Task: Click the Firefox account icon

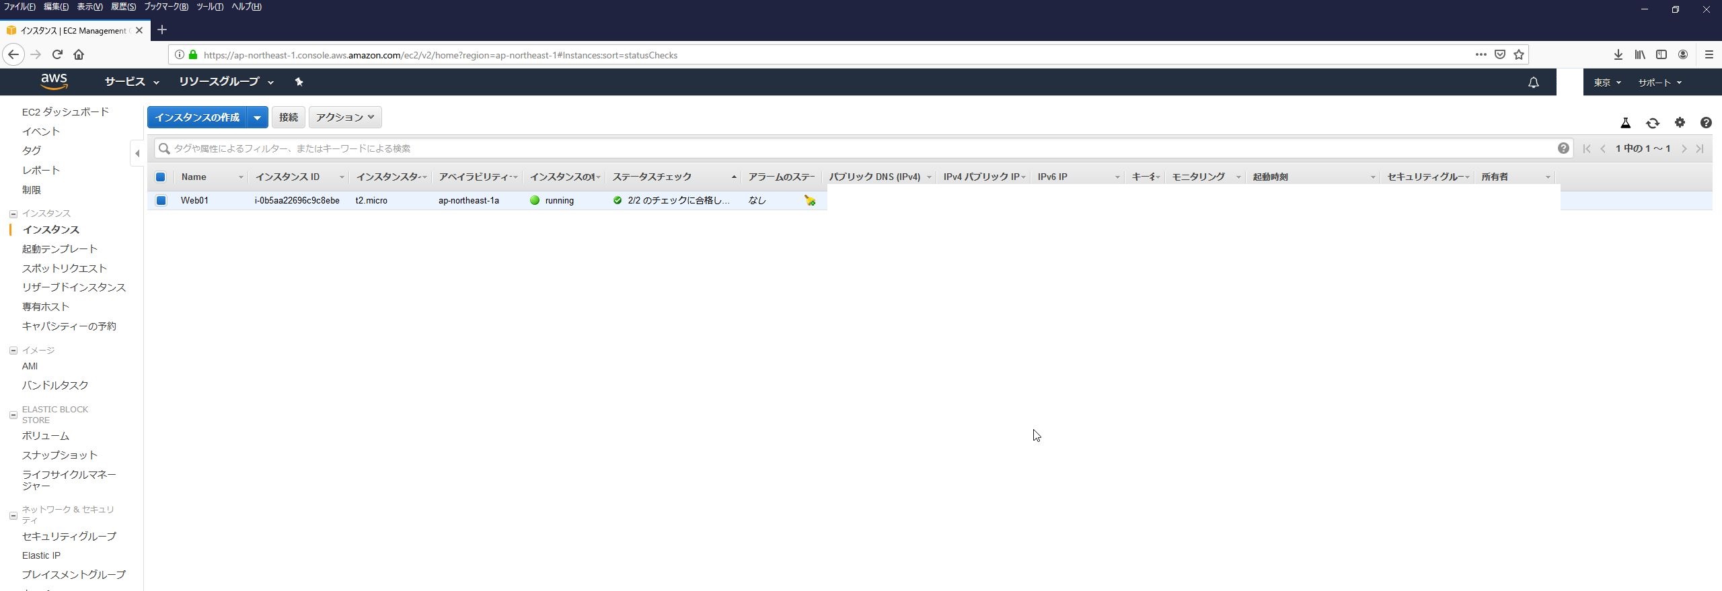Action: pyautogui.click(x=1683, y=54)
